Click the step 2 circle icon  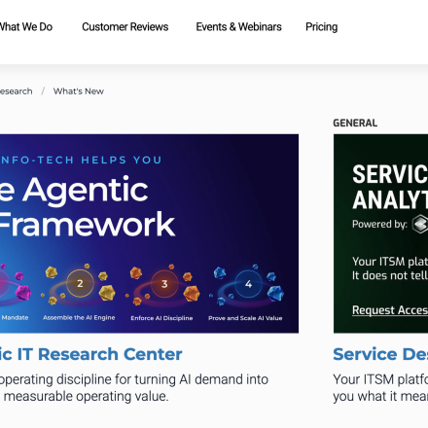pyautogui.click(x=80, y=284)
